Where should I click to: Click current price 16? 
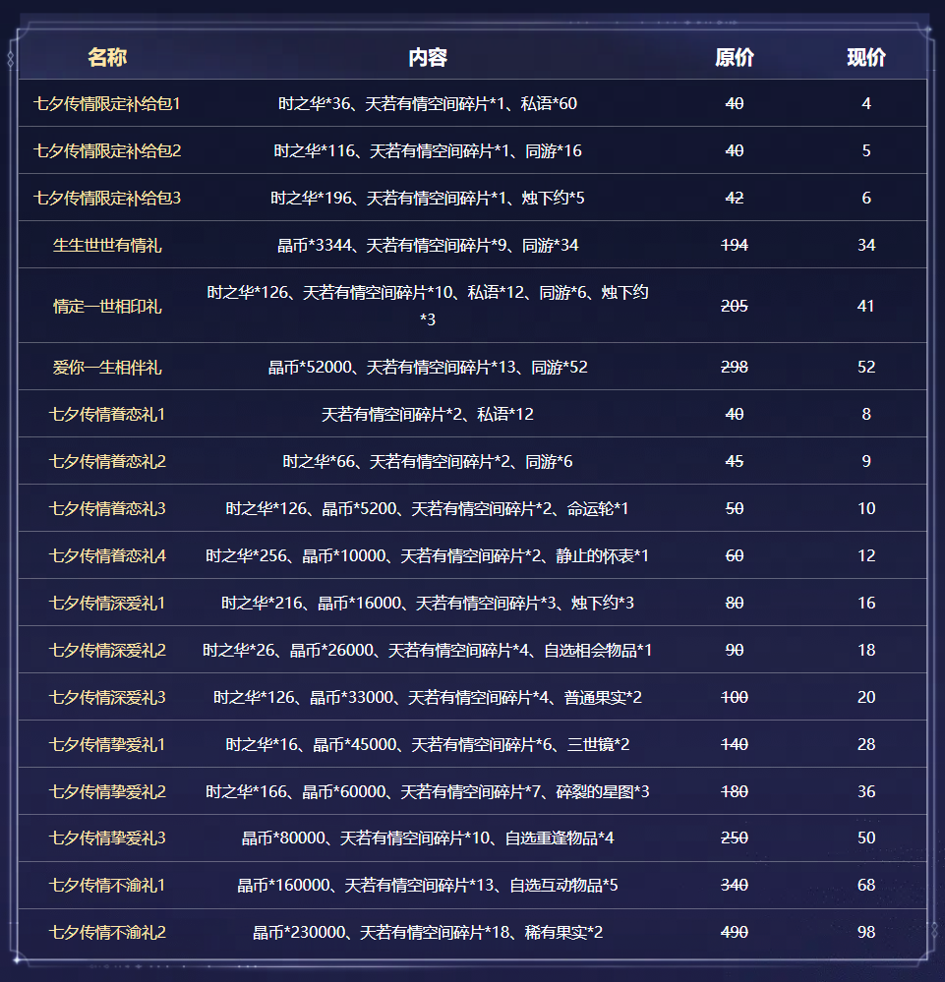[x=866, y=604]
